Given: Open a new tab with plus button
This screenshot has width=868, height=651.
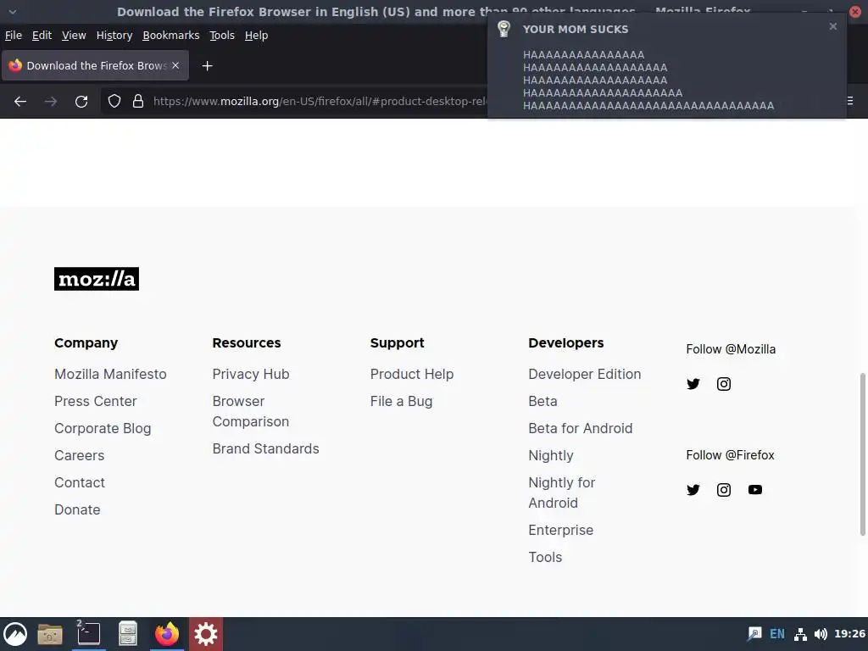Looking at the screenshot, I should coord(207,66).
